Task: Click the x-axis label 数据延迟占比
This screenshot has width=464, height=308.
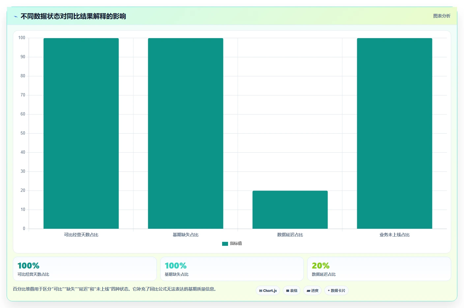Action: click(290, 235)
